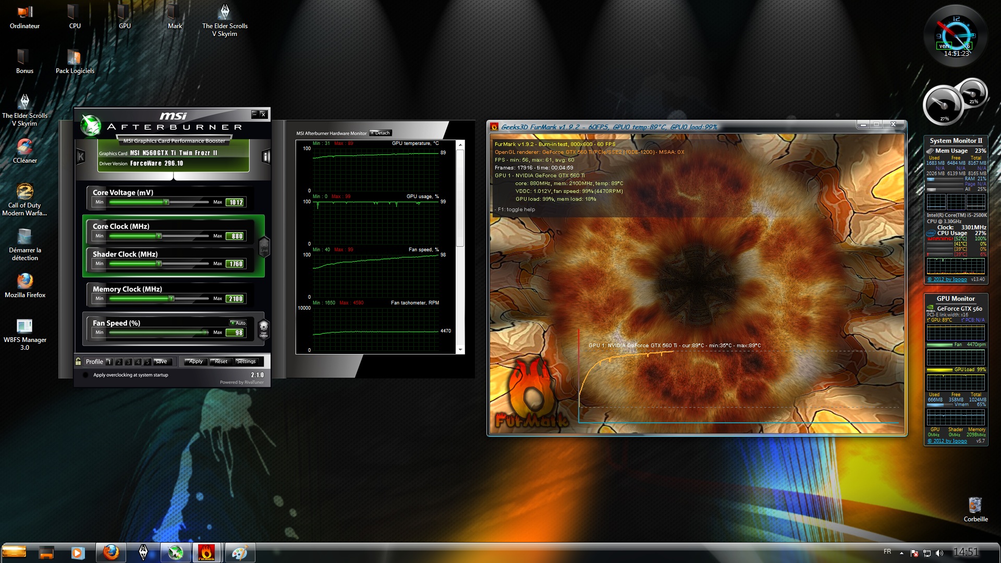1001x563 pixels.
Task: Select profile slot 1
Action: [x=109, y=361]
